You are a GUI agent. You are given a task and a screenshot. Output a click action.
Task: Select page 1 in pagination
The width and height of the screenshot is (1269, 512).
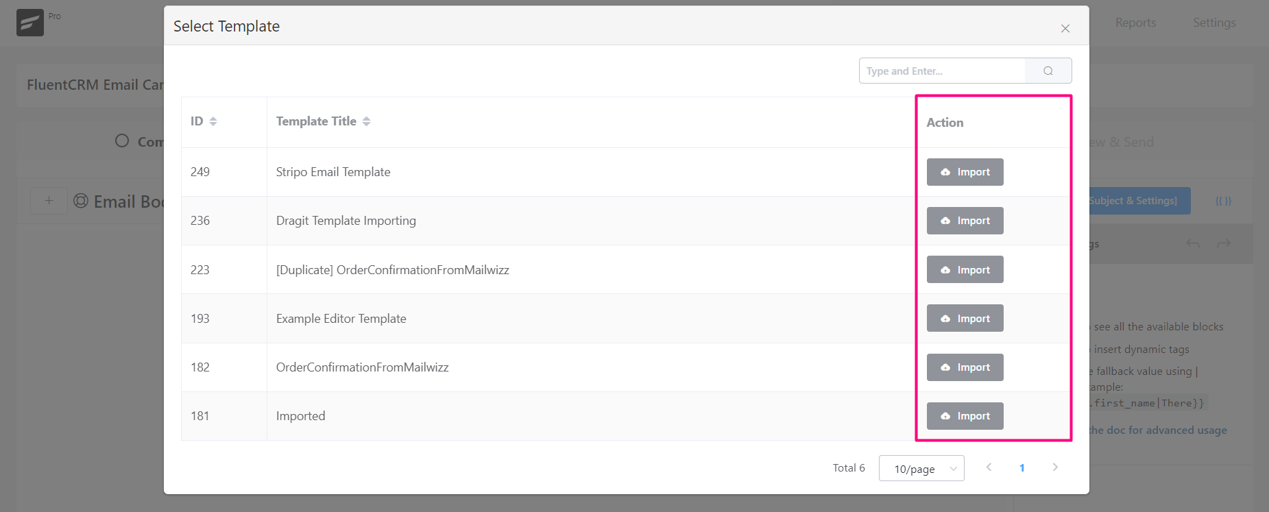tap(1022, 467)
